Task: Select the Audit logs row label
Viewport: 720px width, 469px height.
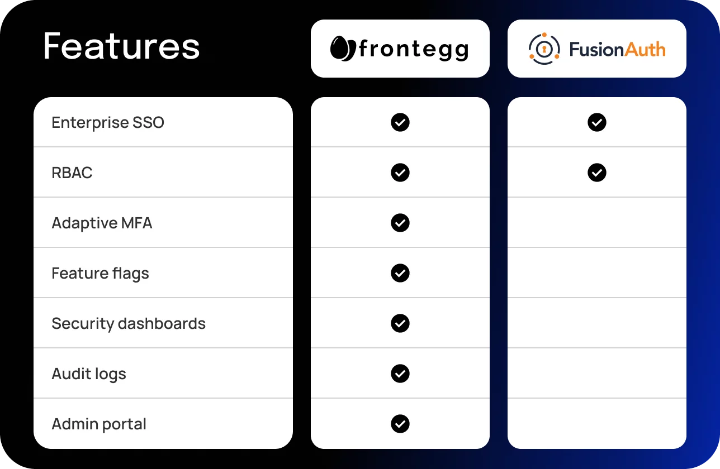Action: click(x=89, y=374)
